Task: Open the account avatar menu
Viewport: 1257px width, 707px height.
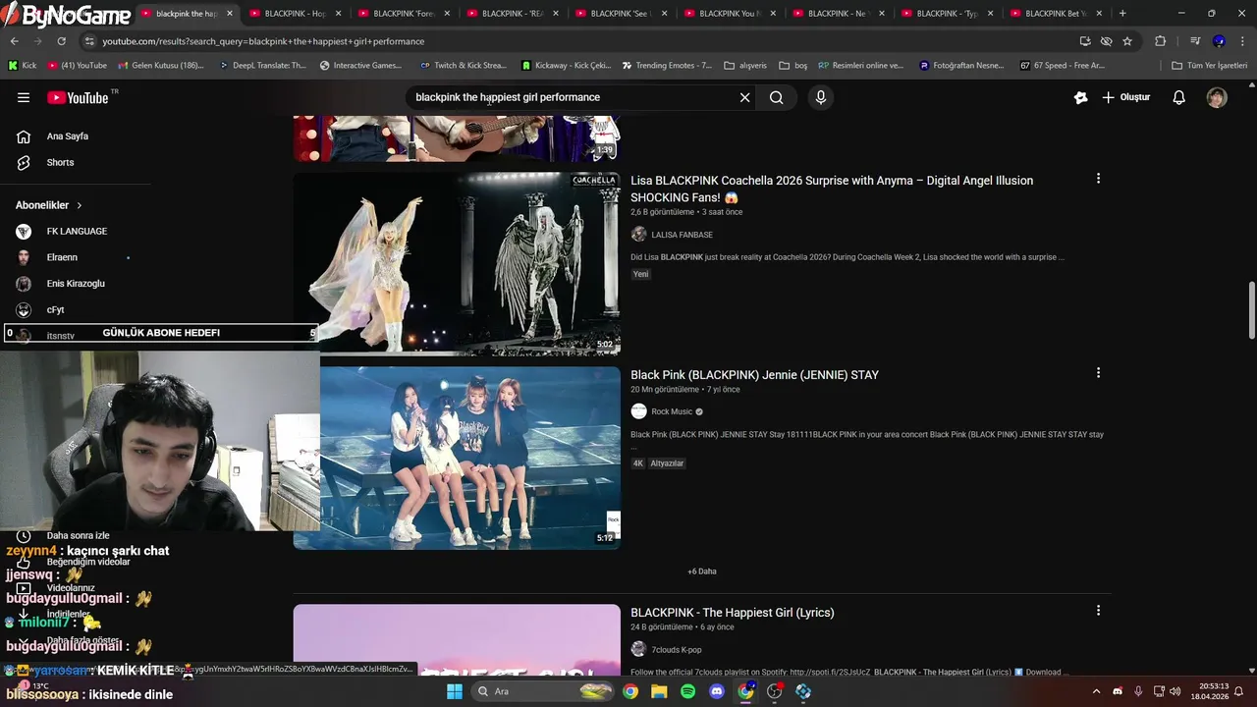Action: [1217, 97]
